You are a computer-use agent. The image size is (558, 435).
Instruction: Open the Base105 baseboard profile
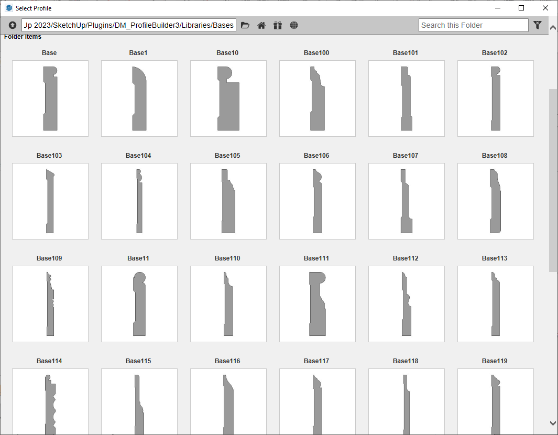228,201
